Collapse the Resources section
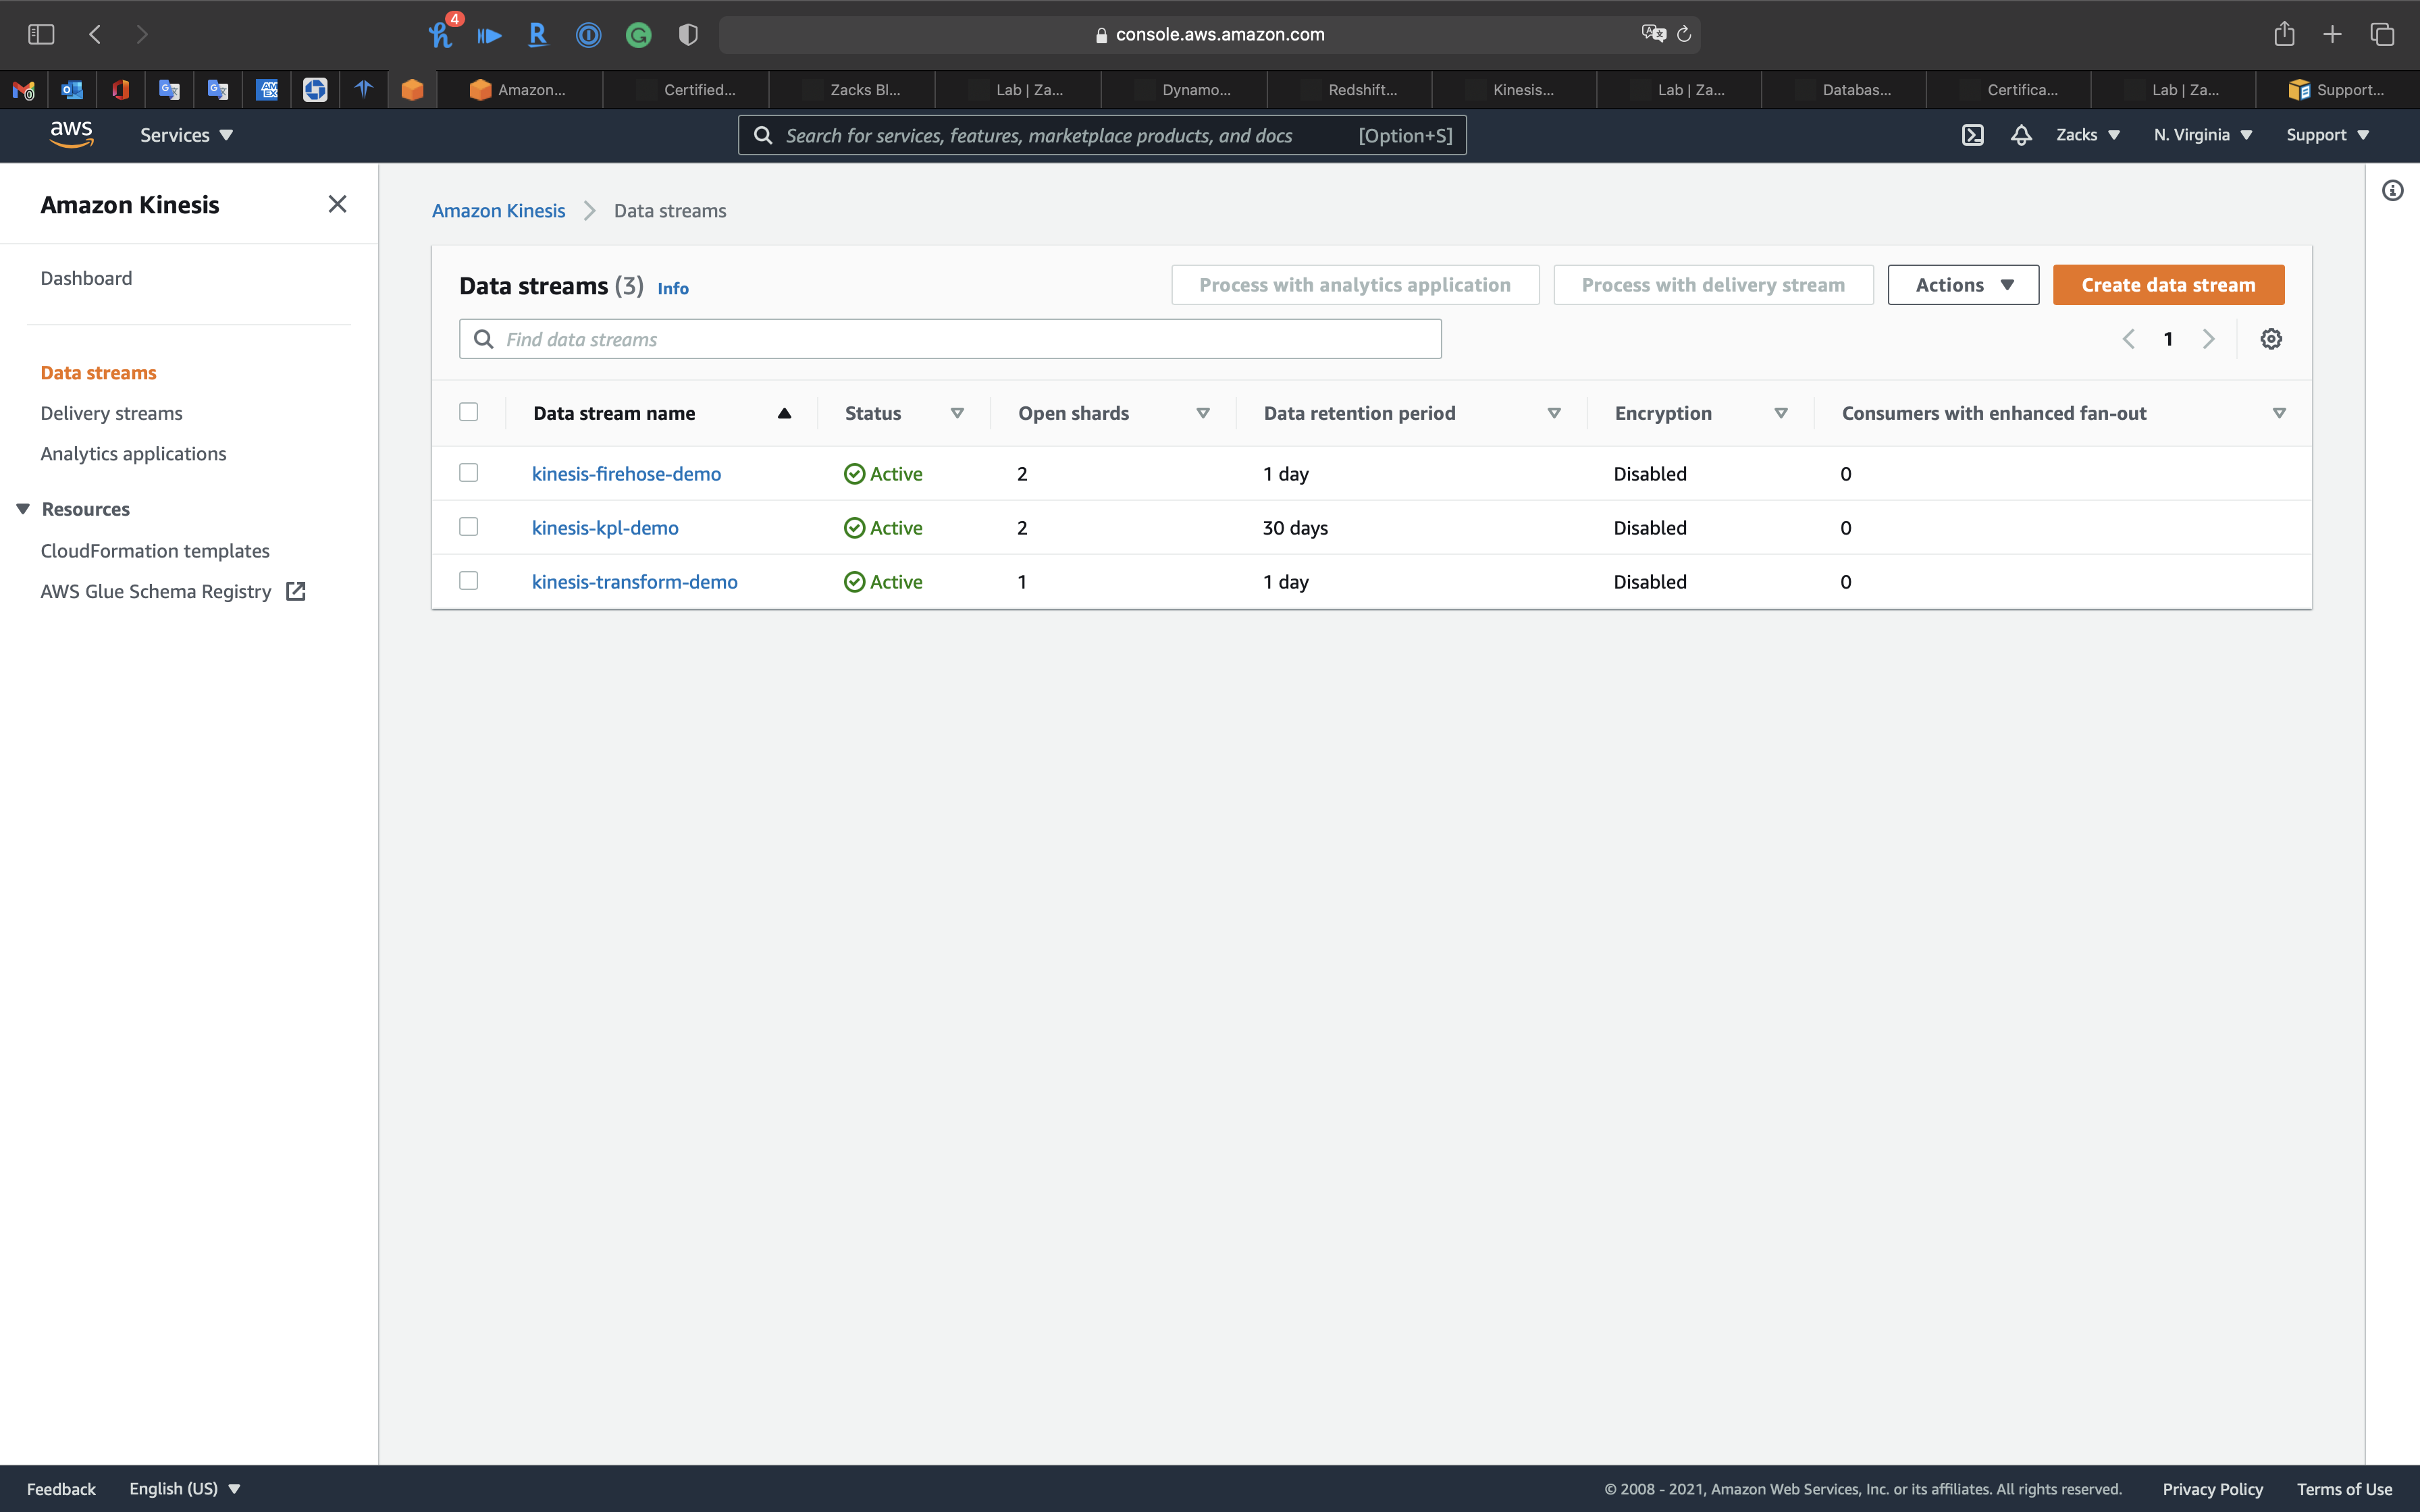Image resolution: width=2420 pixels, height=1512 pixels. [23, 509]
